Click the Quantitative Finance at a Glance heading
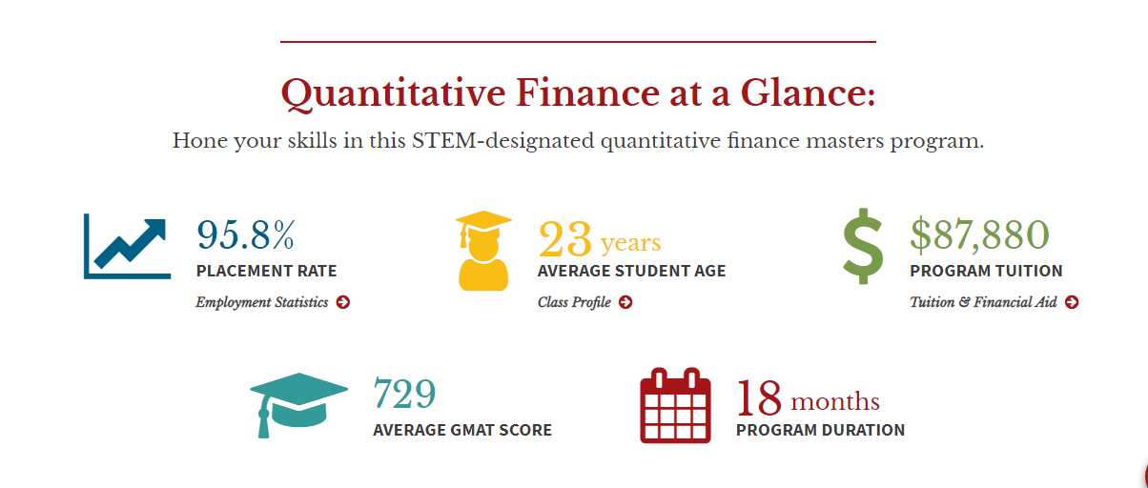Viewport: 1148px width, 488px height. coord(578,94)
